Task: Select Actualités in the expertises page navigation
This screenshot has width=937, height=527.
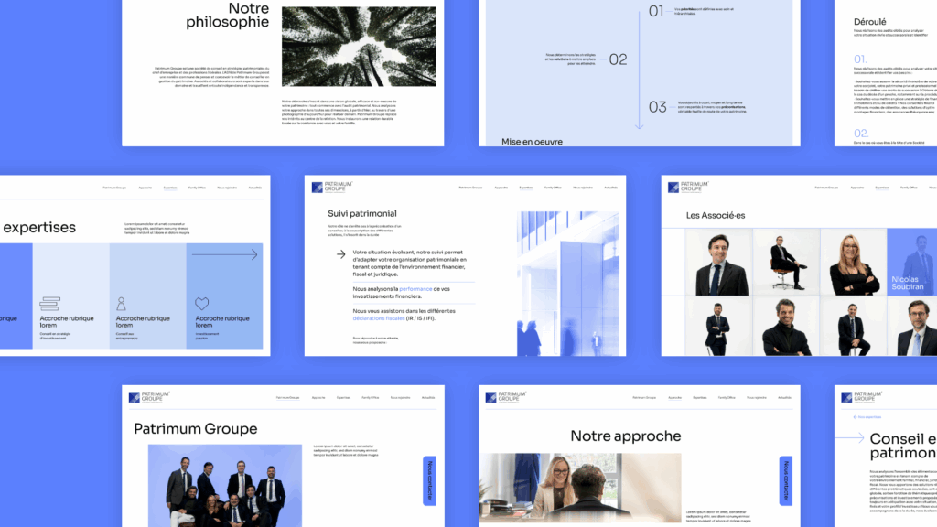Action: pos(255,188)
